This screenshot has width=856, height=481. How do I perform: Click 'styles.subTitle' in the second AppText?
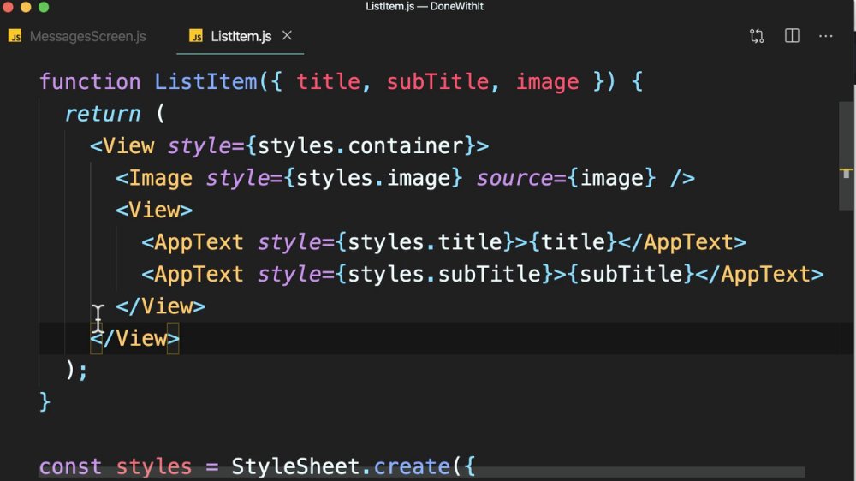tap(444, 274)
